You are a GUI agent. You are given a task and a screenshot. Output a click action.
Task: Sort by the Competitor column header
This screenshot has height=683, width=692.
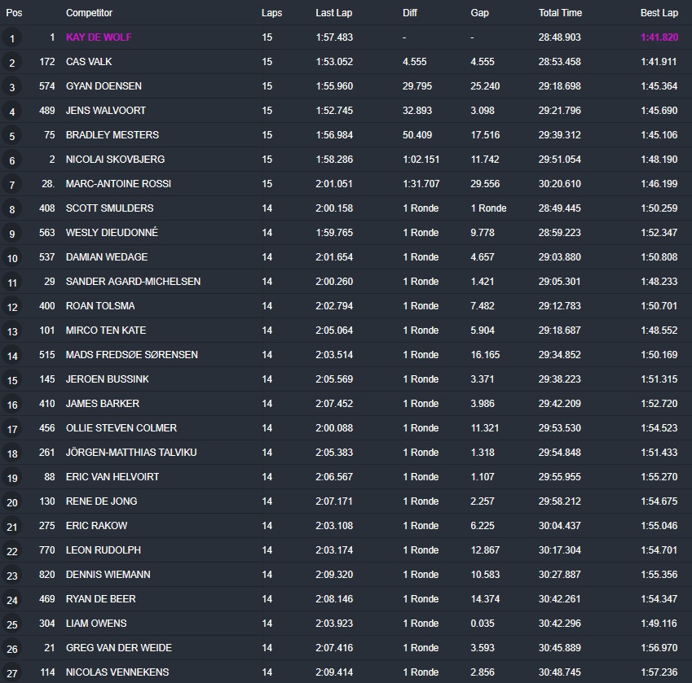point(89,13)
